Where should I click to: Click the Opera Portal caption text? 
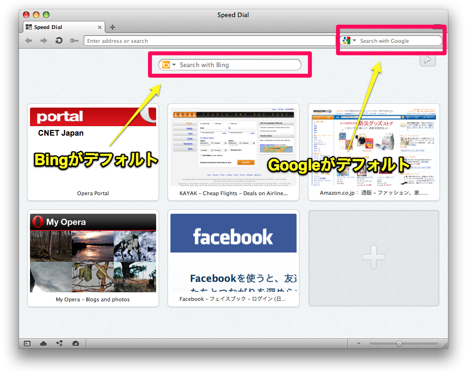coord(93,193)
